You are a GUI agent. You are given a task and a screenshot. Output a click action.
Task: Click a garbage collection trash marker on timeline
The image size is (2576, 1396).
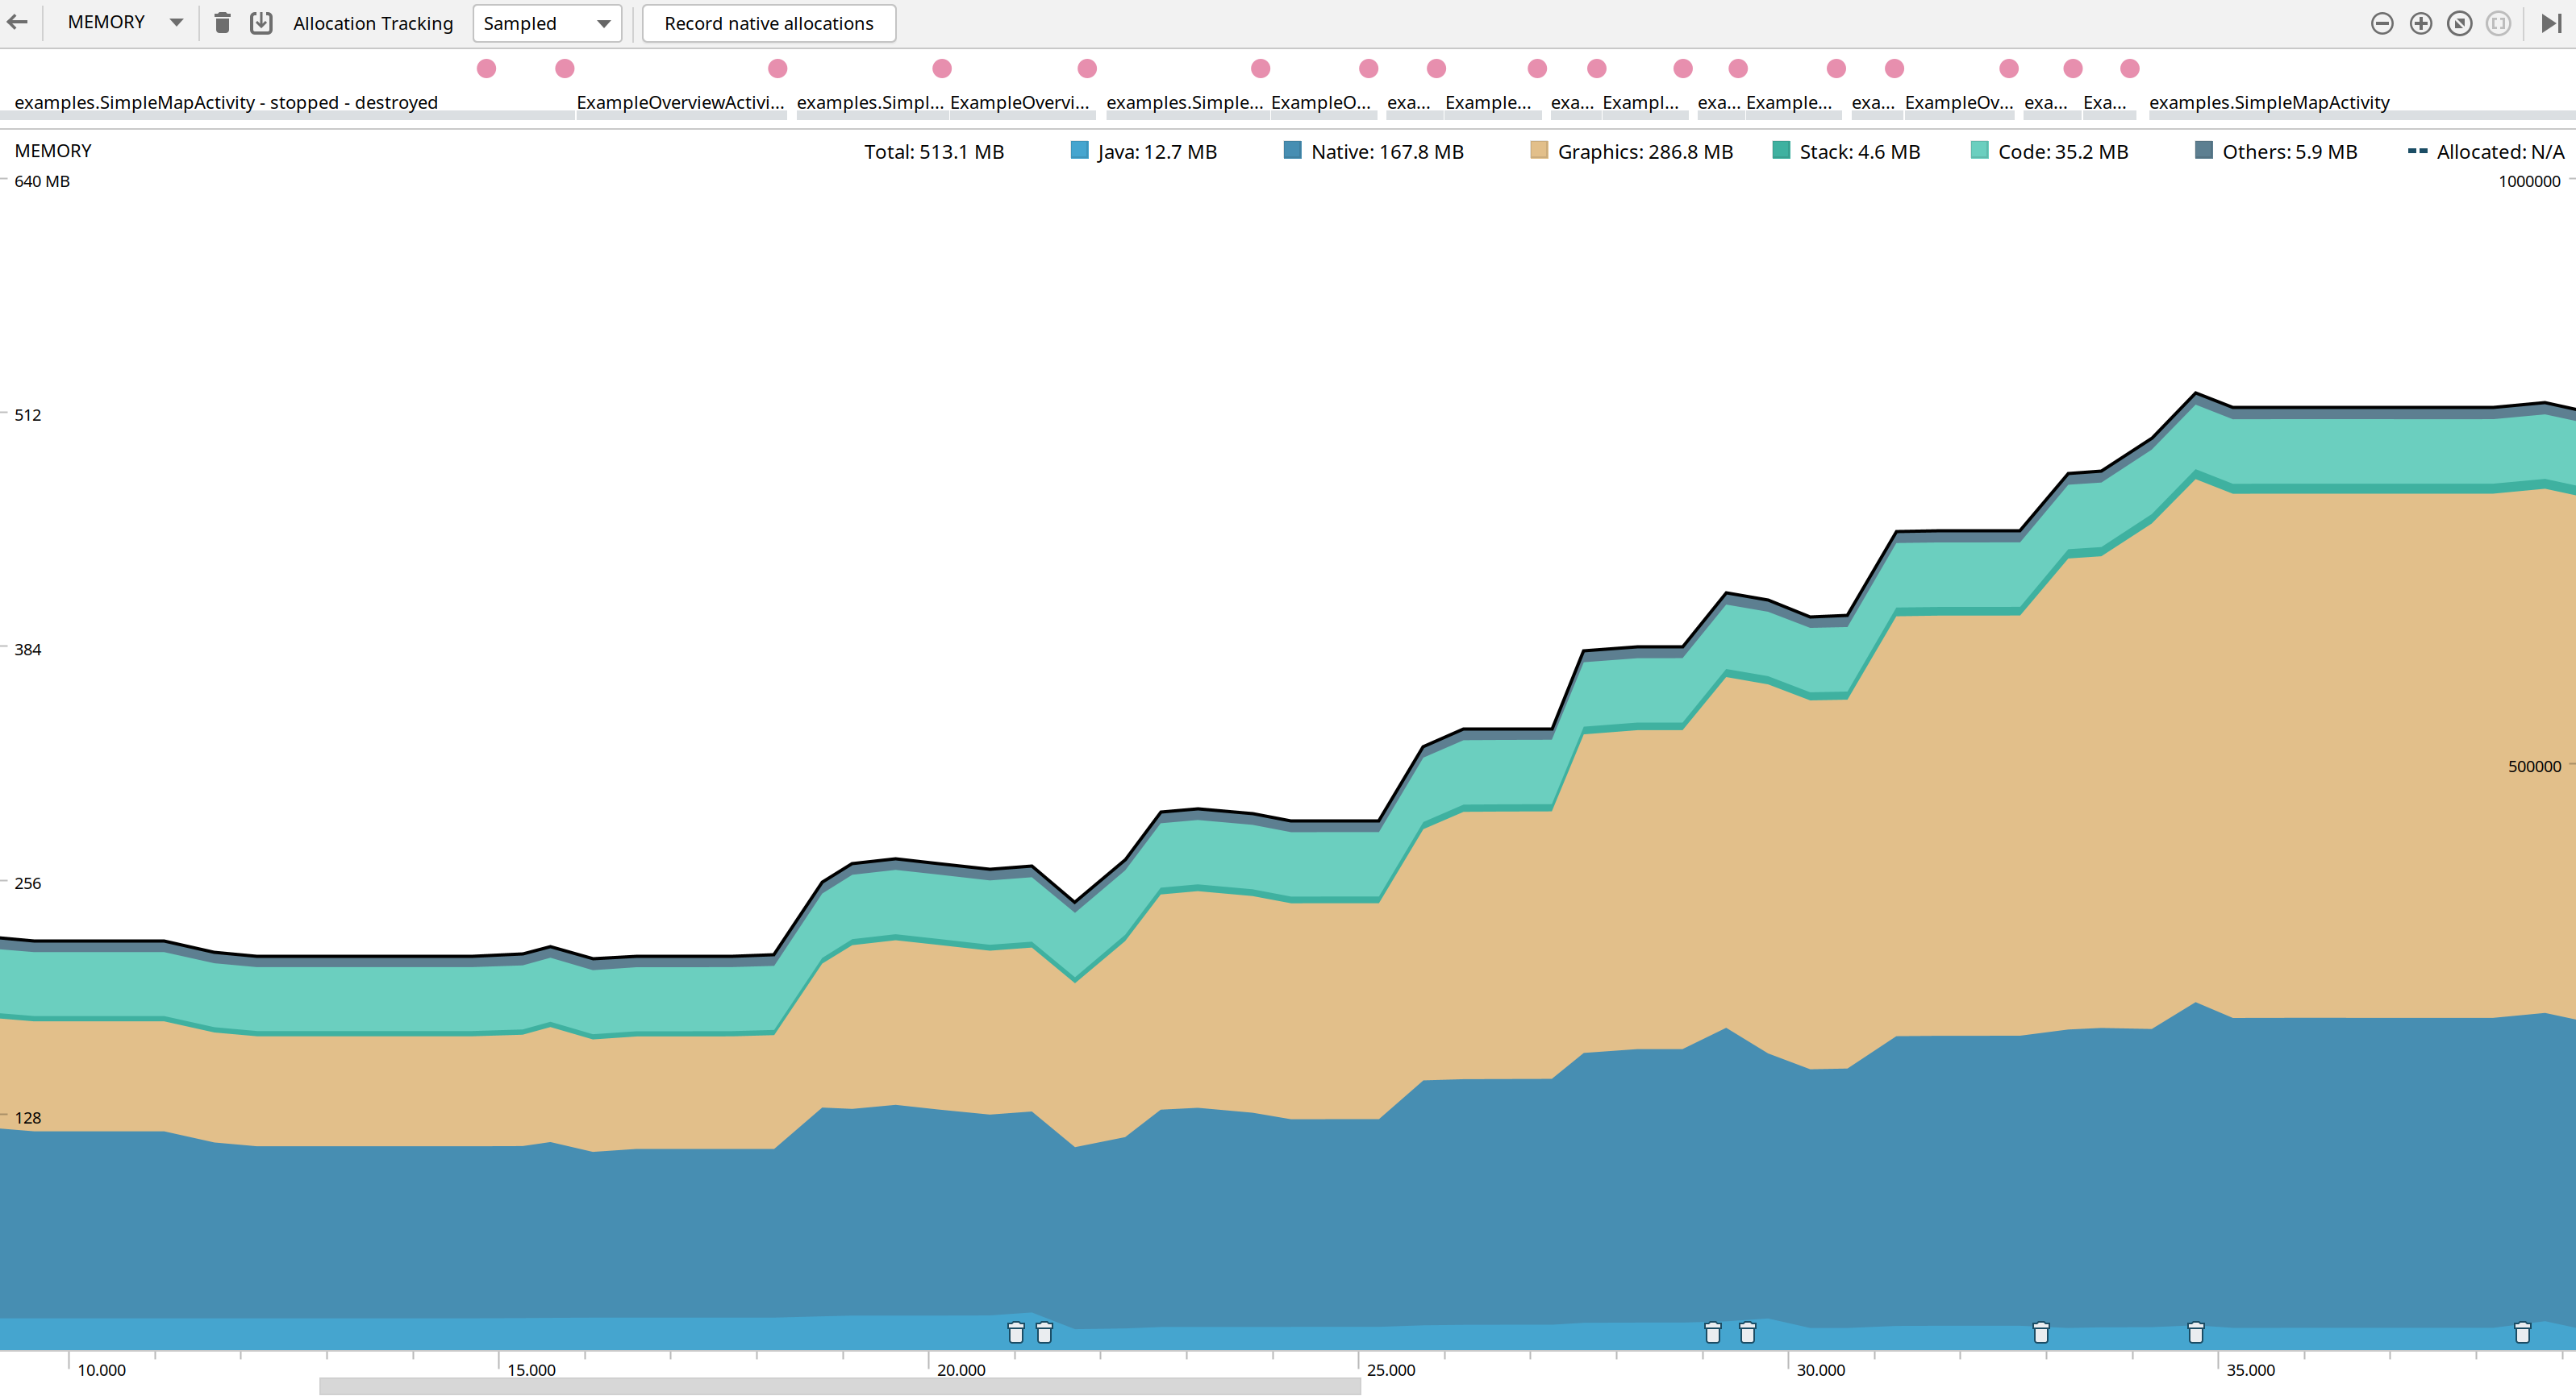(x=1015, y=1333)
